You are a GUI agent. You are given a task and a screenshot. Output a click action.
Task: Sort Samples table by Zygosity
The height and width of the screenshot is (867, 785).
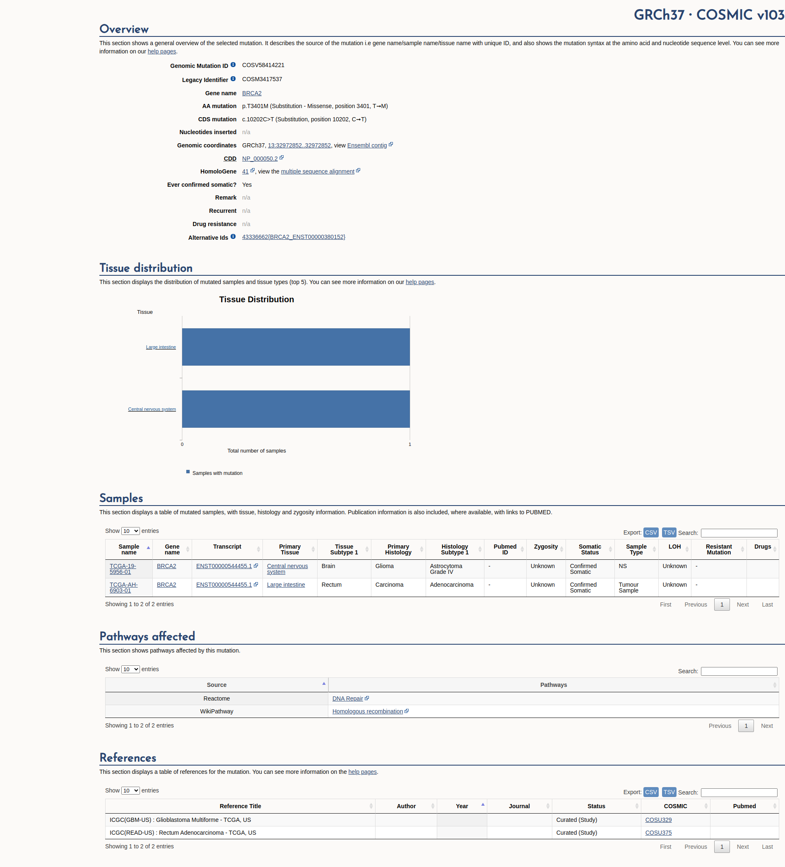pos(546,549)
